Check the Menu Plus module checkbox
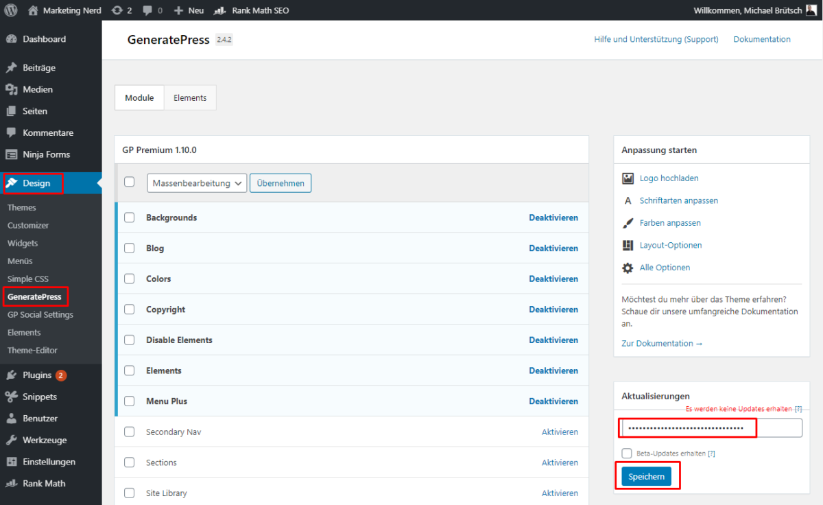 tap(130, 401)
